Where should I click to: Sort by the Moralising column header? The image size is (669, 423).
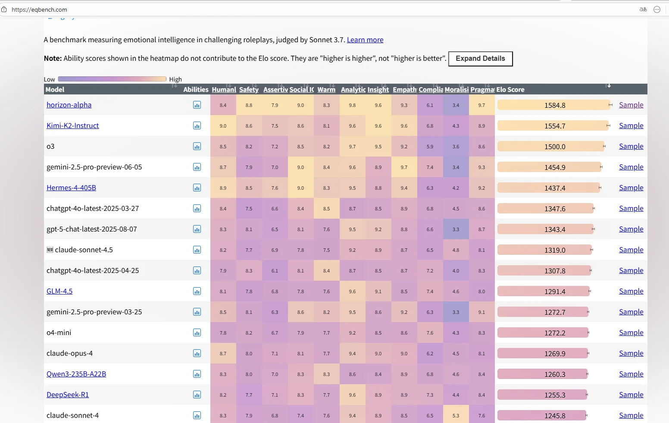pos(456,90)
